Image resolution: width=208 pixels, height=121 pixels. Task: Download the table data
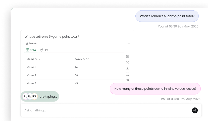pos(127,68)
